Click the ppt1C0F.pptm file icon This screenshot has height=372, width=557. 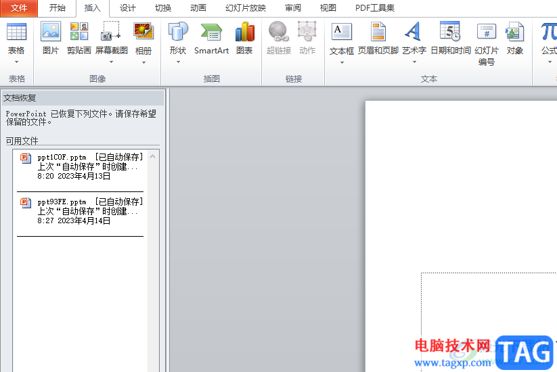click(26, 158)
